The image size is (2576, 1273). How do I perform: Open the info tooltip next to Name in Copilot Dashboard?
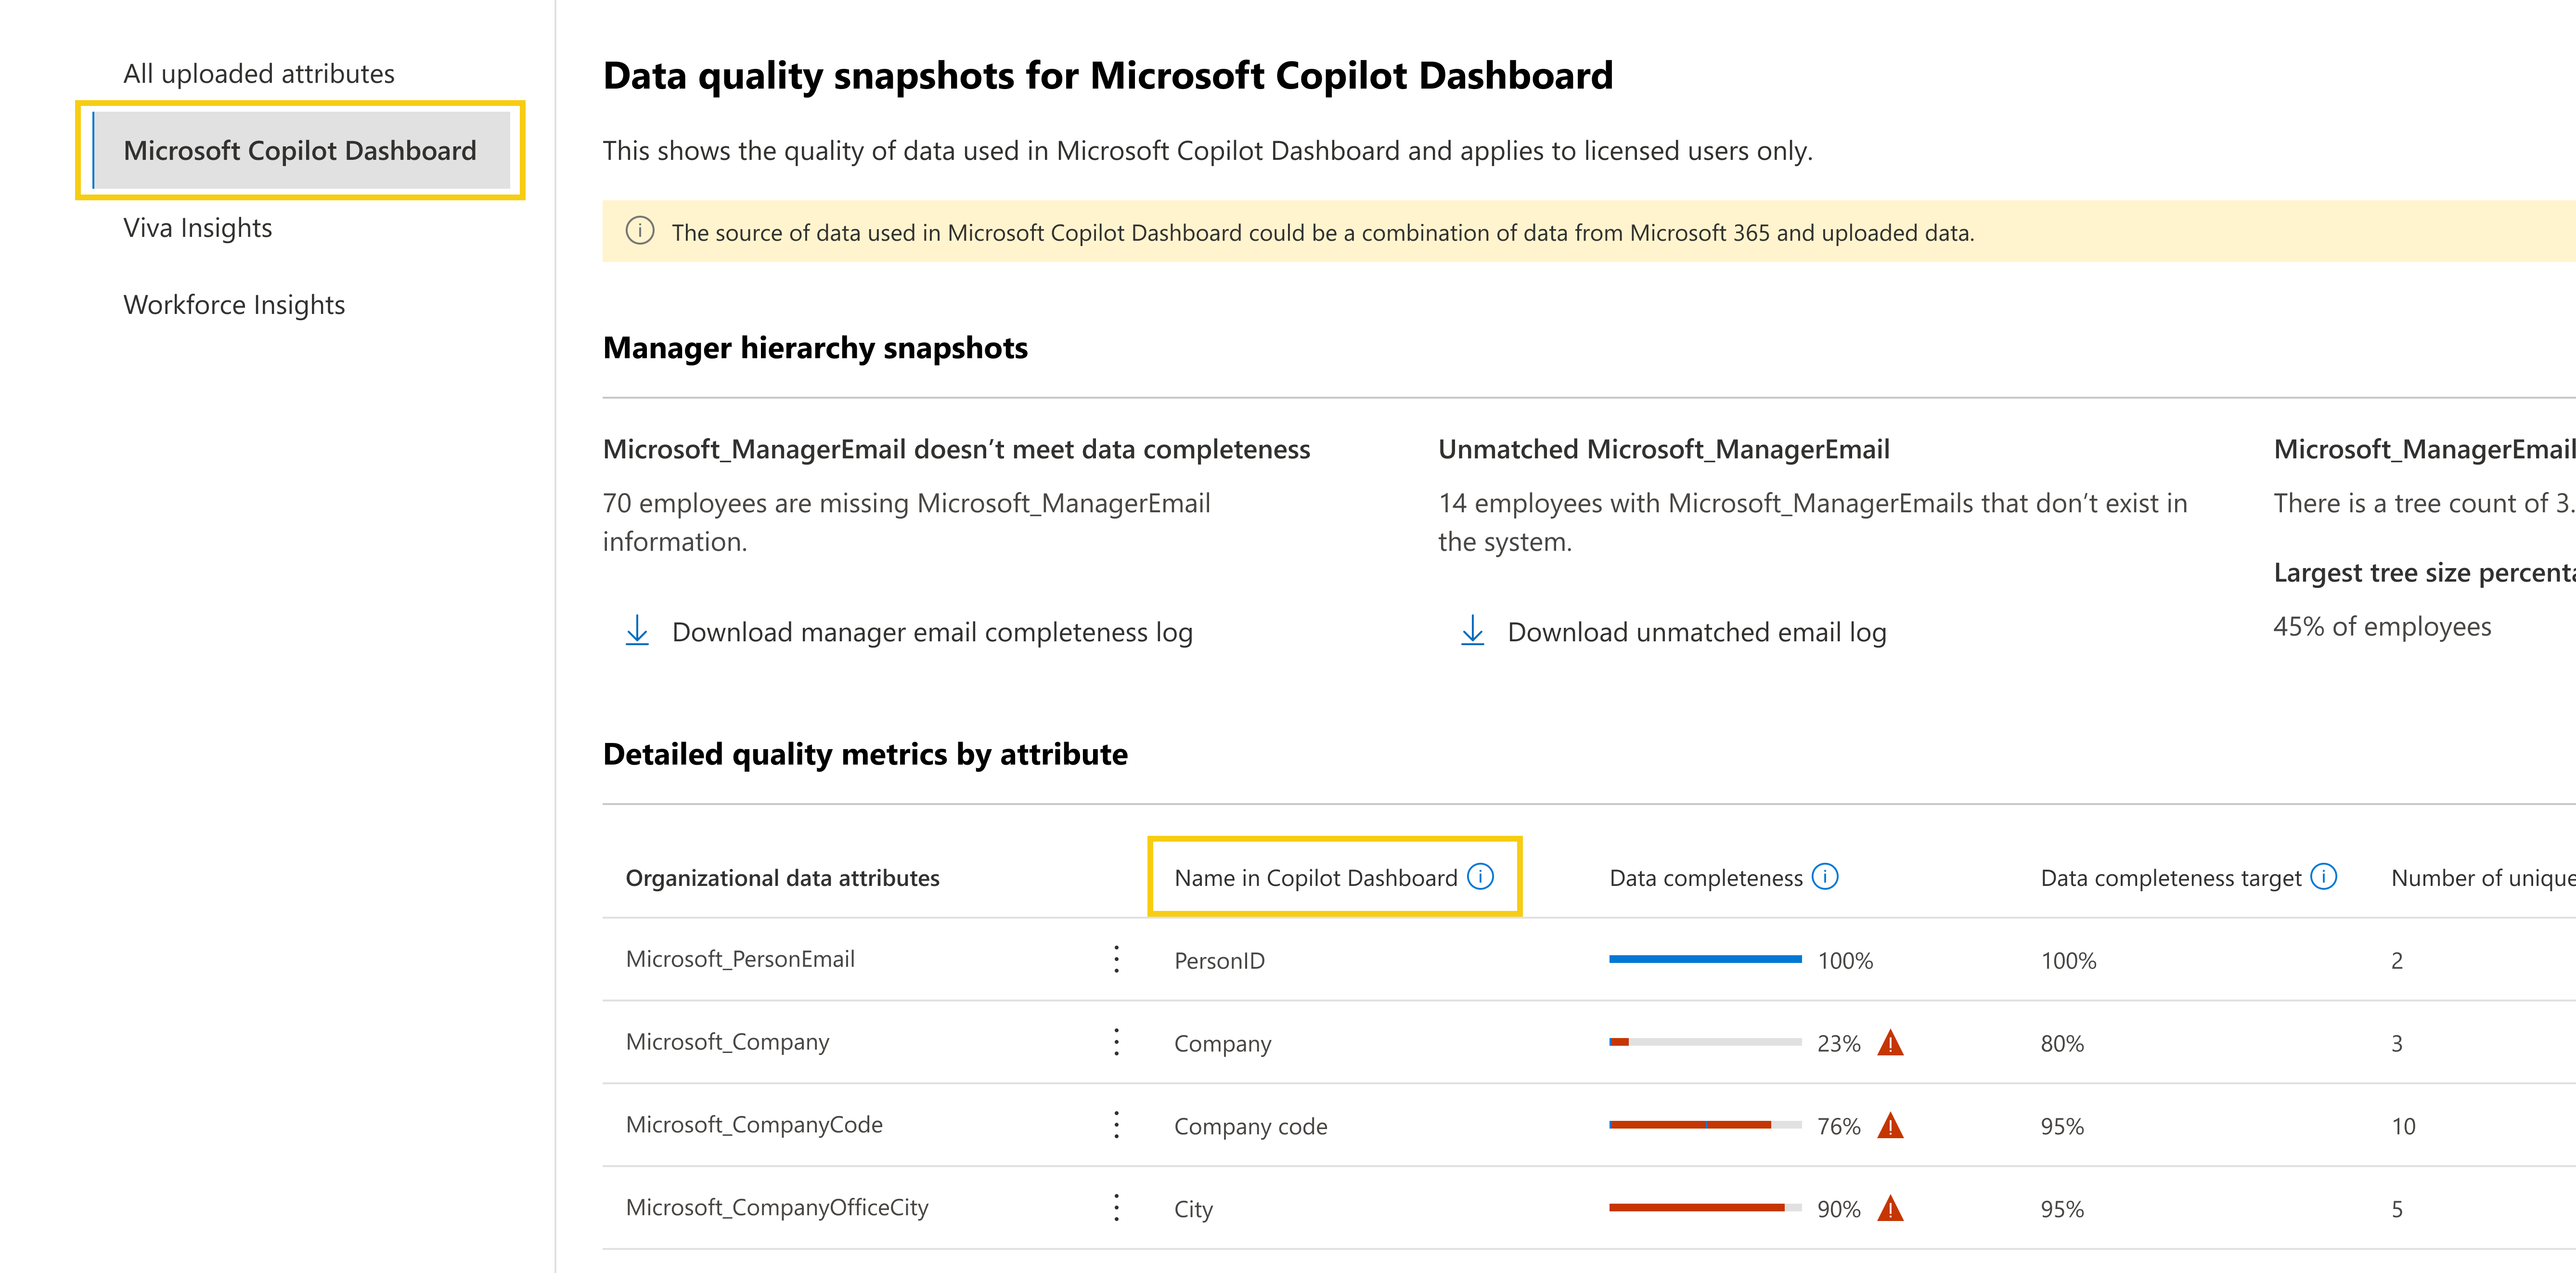[1482, 876]
